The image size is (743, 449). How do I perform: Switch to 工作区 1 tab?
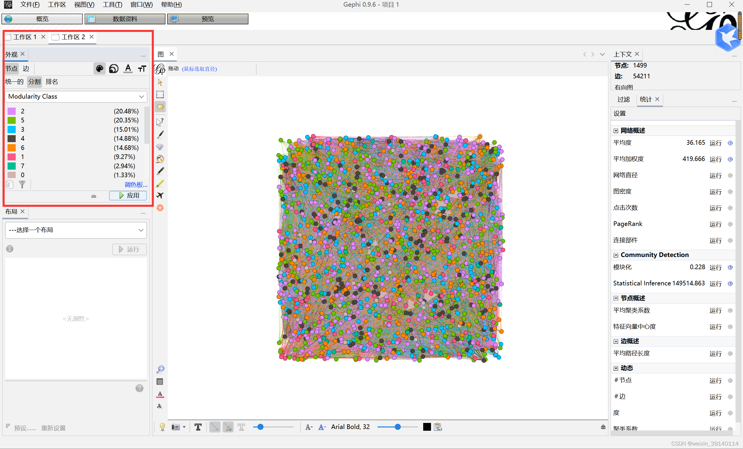(25, 37)
